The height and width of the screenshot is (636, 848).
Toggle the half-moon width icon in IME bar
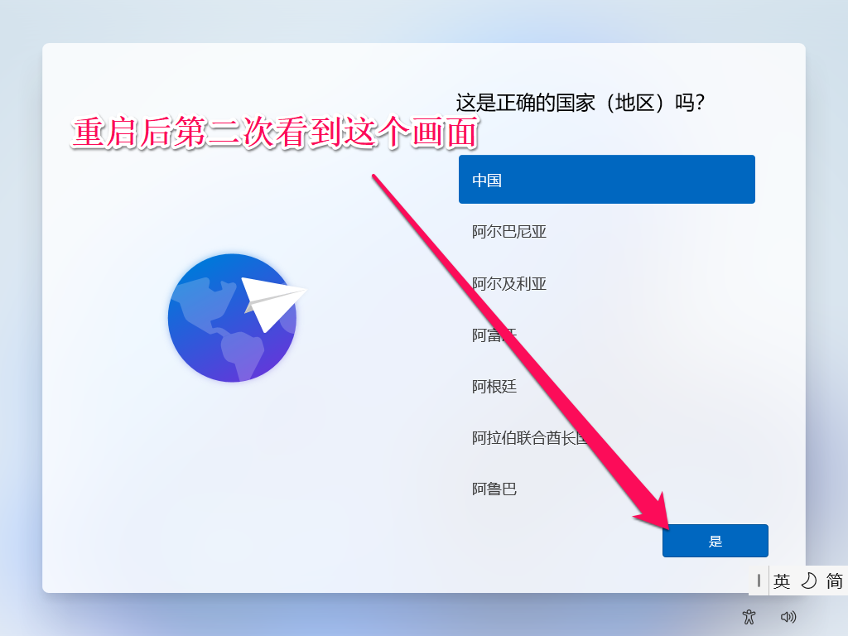[808, 581]
